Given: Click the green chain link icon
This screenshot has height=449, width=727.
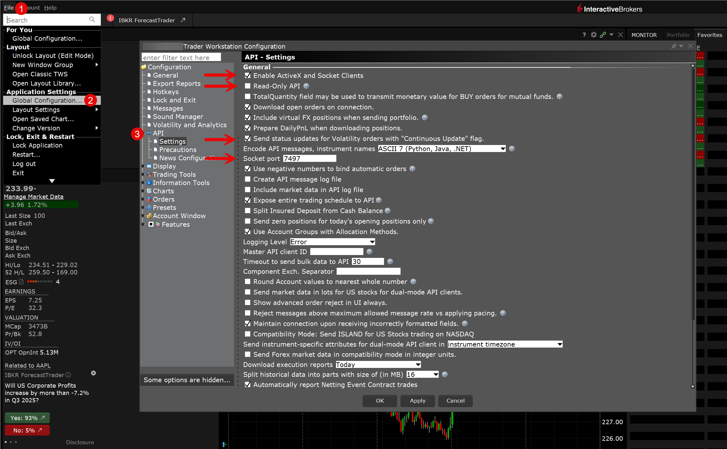Looking at the screenshot, I should click(602, 35).
